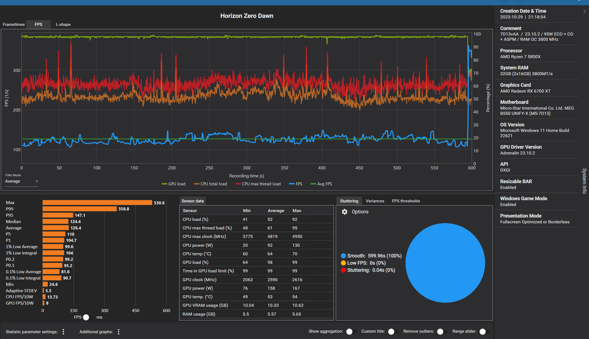Open the L-shape tab

click(x=63, y=25)
